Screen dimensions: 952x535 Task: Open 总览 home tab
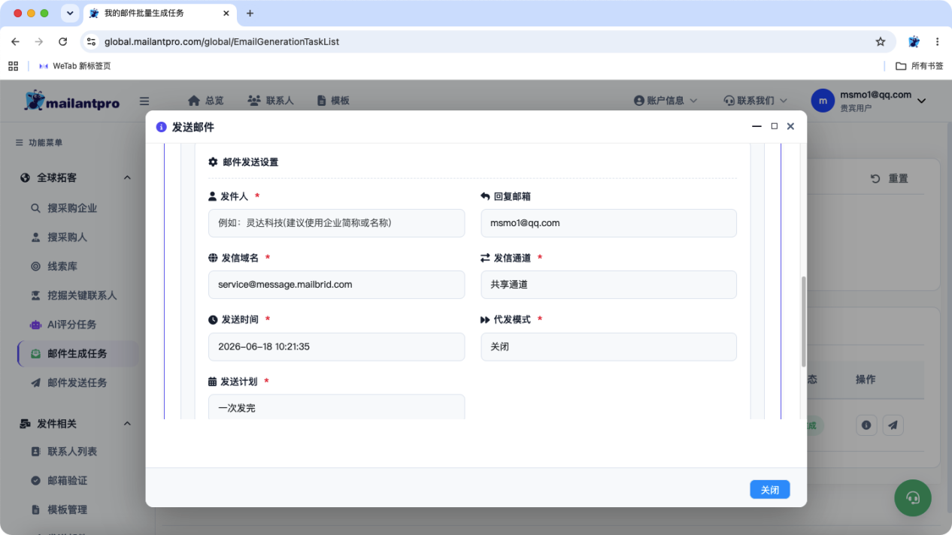[x=205, y=101]
